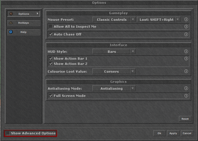Image resolution: width=198 pixels, height=141 pixels.
Task: Click the Graphics section header
Action: pos(118,82)
